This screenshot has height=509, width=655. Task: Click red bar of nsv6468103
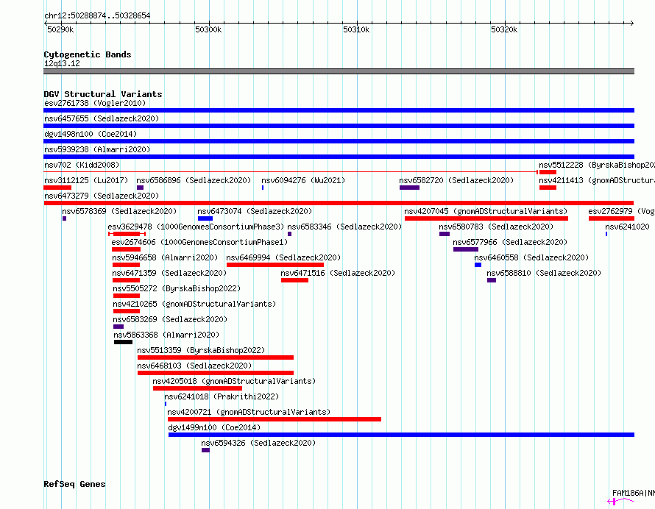pyautogui.click(x=216, y=374)
